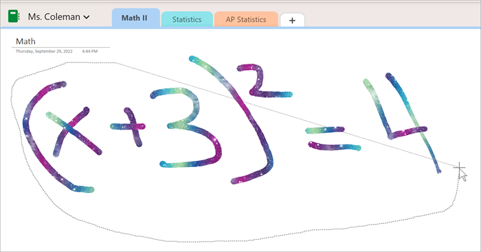The height and width of the screenshot is (252, 481).
Task: Add a new section with plus tab
Action: [x=292, y=20]
